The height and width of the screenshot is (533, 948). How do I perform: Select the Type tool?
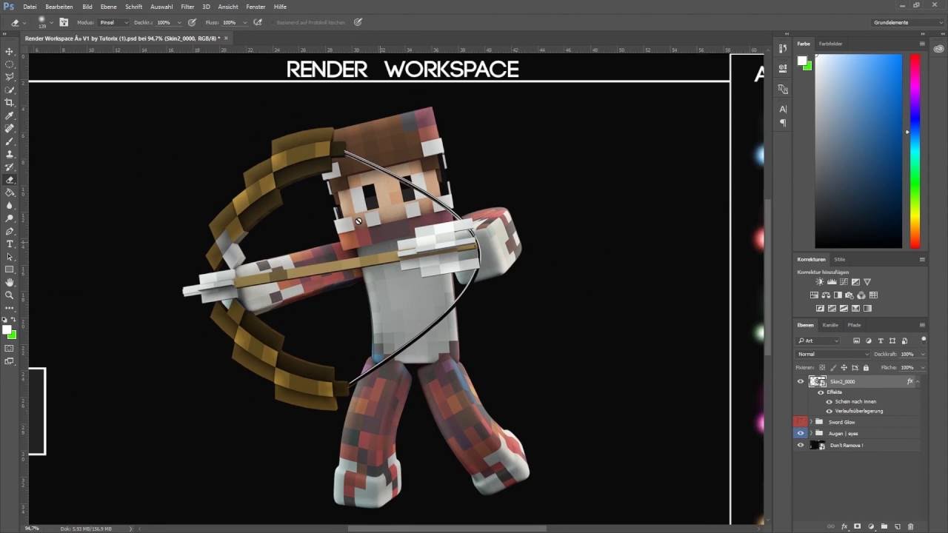pyautogui.click(x=10, y=244)
